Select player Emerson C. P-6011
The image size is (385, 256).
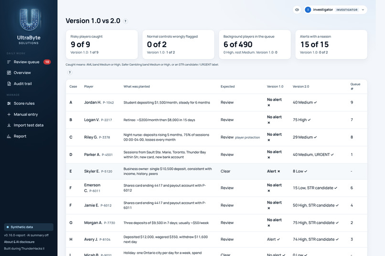click(x=92, y=188)
